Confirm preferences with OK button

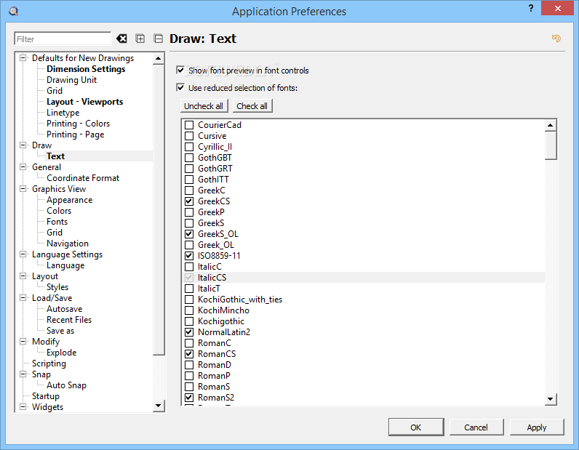pyautogui.click(x=416, y=427)
